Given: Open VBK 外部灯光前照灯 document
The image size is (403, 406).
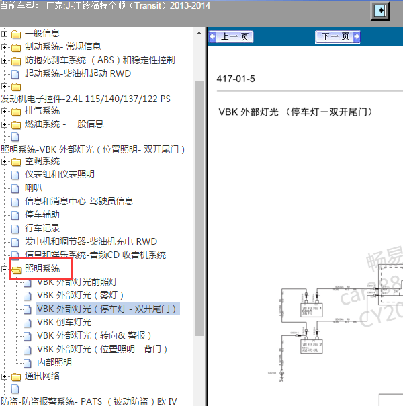Looking at the screenshot, I should (77, 282).
